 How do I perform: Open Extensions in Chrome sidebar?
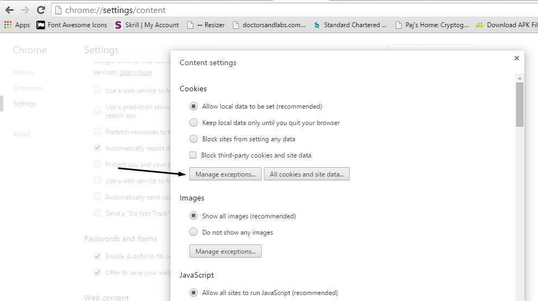point(28,88)
